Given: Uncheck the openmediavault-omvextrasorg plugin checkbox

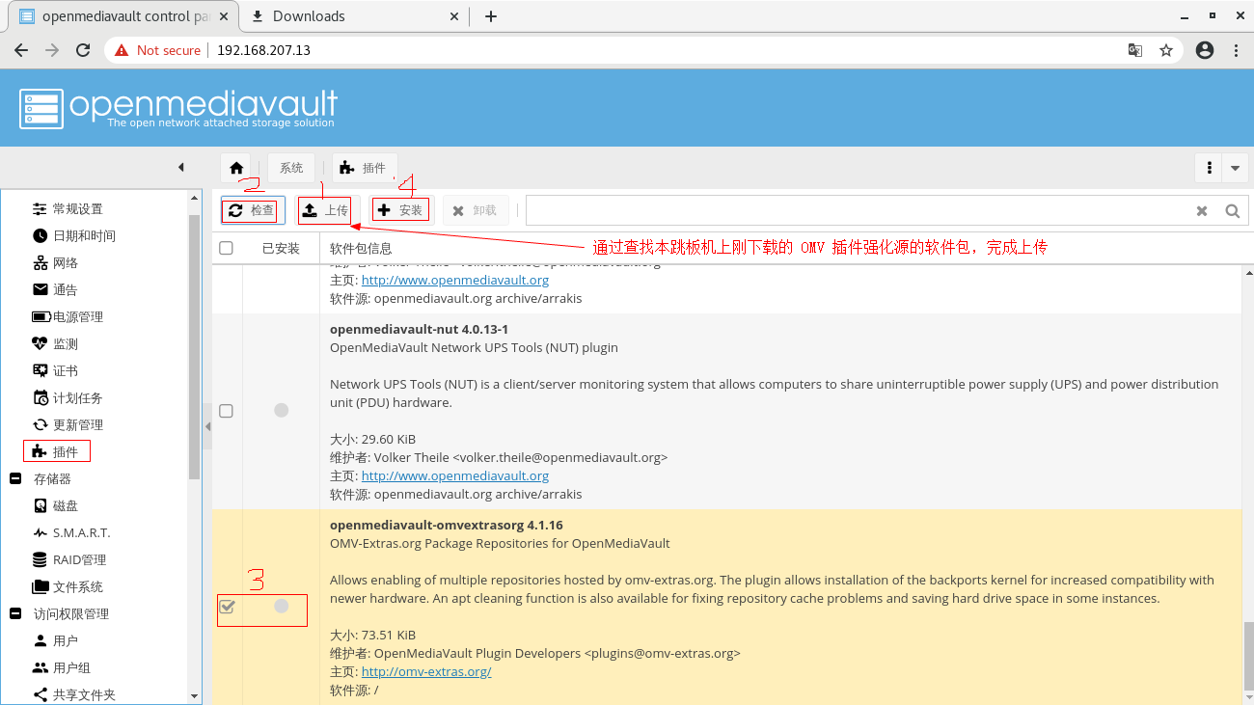Looking at the screenshot, I should point(227,607).
